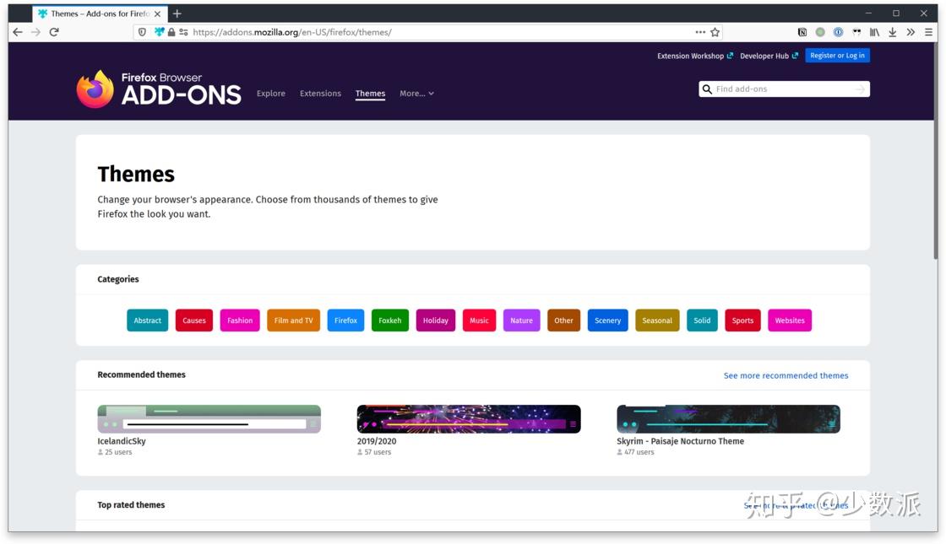Click Skyrim - Paisaje Nocturno Theme title
946x544 pixels.
point(681,441)
